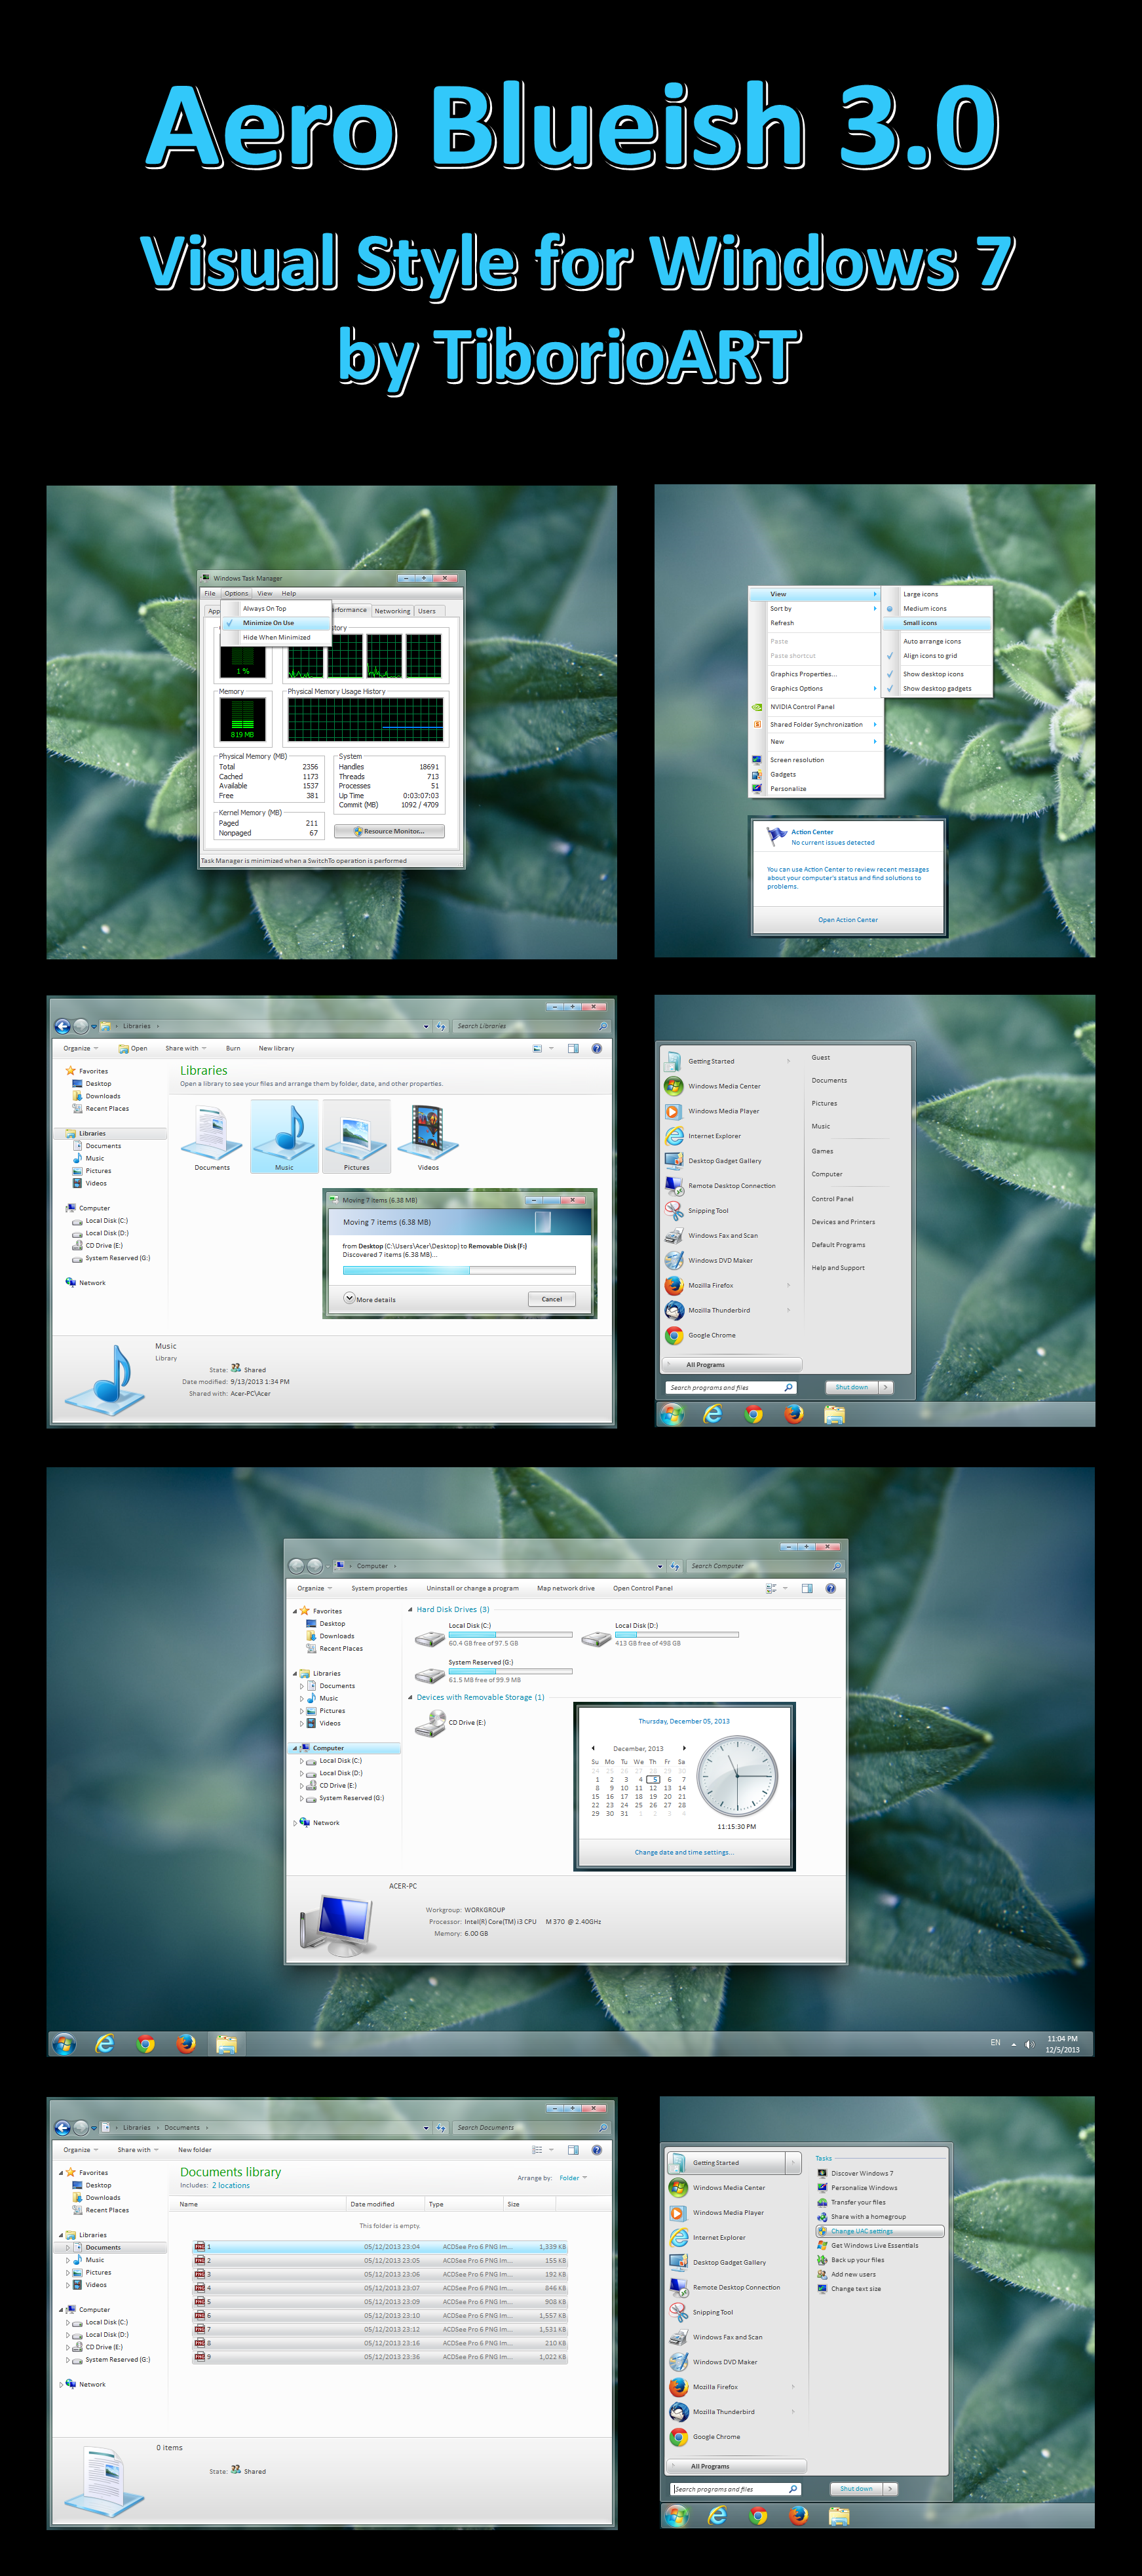1142x2576 pixels.
Task: Toggle the preview pane icon in the Computer window toolbar
Action: click(x=807, y=1589)
